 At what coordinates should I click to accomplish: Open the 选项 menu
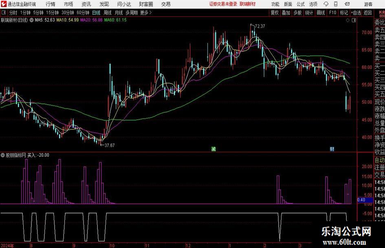pyautogui.click(x=313, y=4)
